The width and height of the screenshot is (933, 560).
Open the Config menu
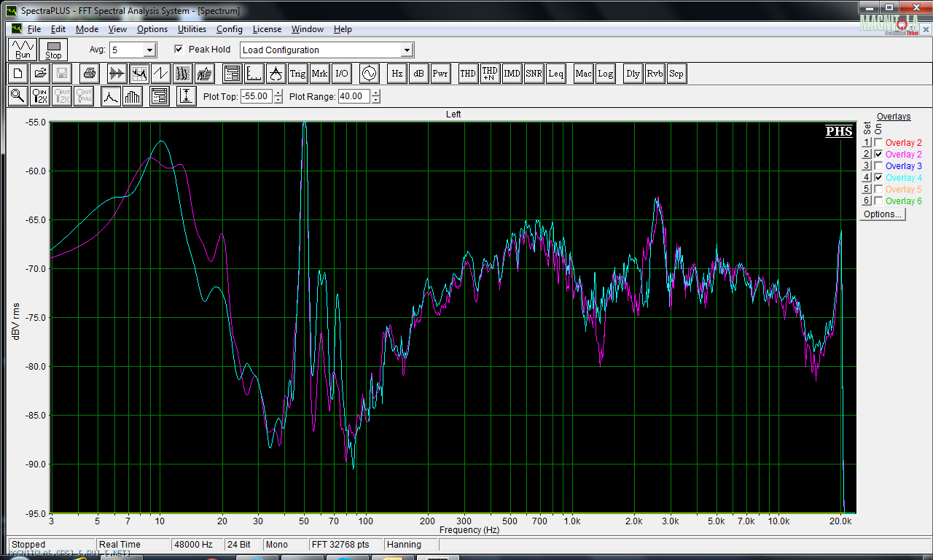coord(229,29)
